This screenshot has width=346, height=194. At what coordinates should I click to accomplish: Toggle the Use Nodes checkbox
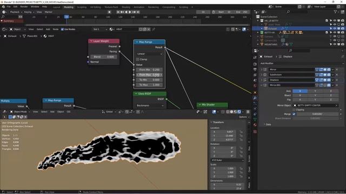click(x=62, y=29)
